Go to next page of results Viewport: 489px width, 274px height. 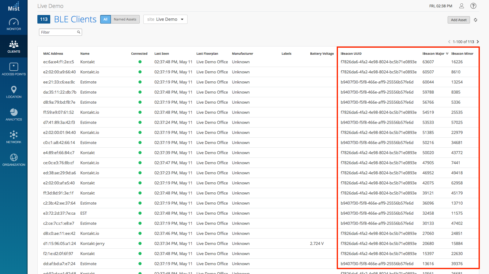[x=478, y=42]
